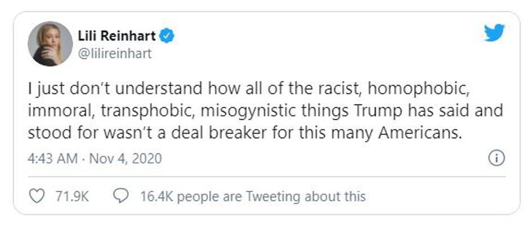Open the tweet info circle icon
The image size is (529, 227).
pos(496,158)
